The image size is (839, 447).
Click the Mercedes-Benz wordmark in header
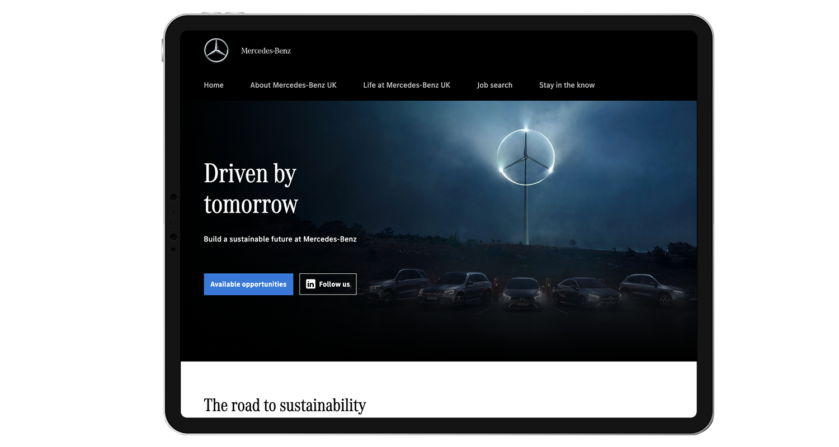coord(266,51)
